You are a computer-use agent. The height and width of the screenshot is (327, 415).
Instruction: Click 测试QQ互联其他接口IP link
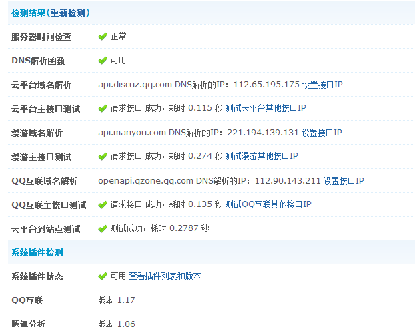(268, 204)
